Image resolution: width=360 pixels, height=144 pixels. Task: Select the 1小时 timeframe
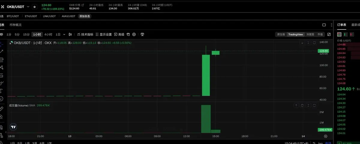tap(37, 34)
